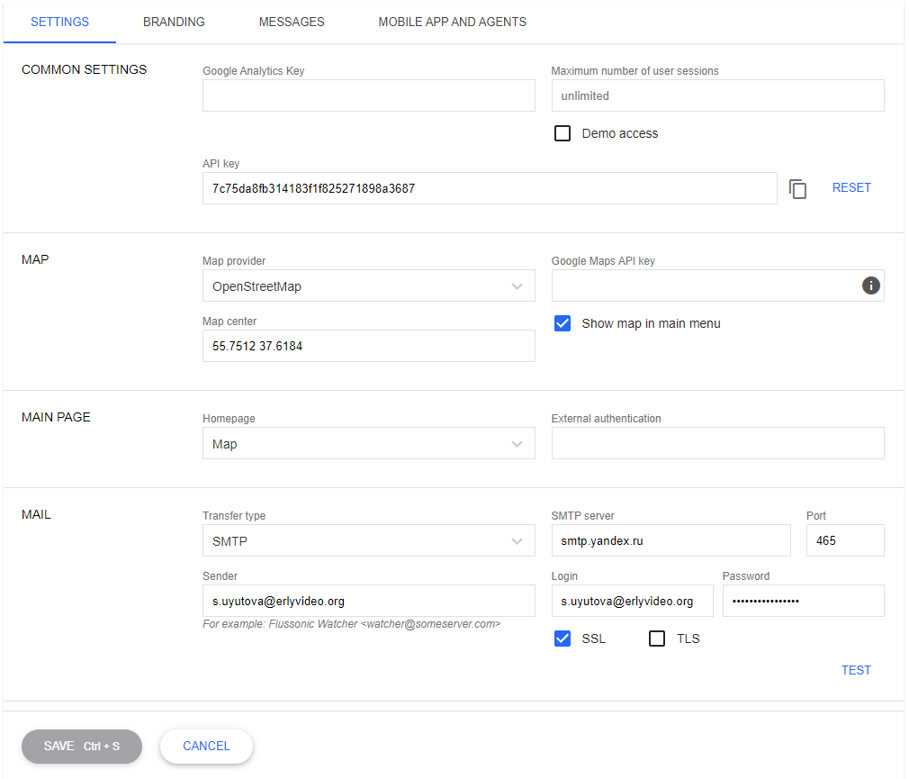The image size is (909, 779).
Task: Click the info icon in Google Maps API key field
Action: click(870, 285)
